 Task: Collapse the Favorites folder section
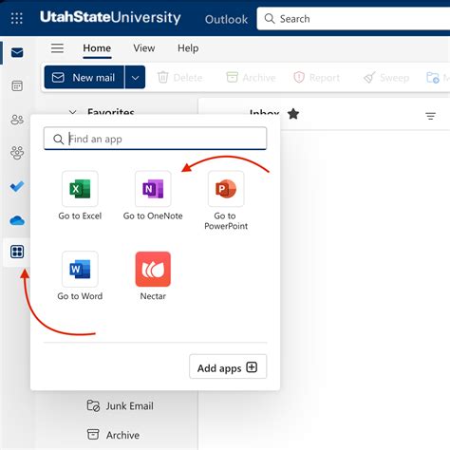[x=73, y=112]
